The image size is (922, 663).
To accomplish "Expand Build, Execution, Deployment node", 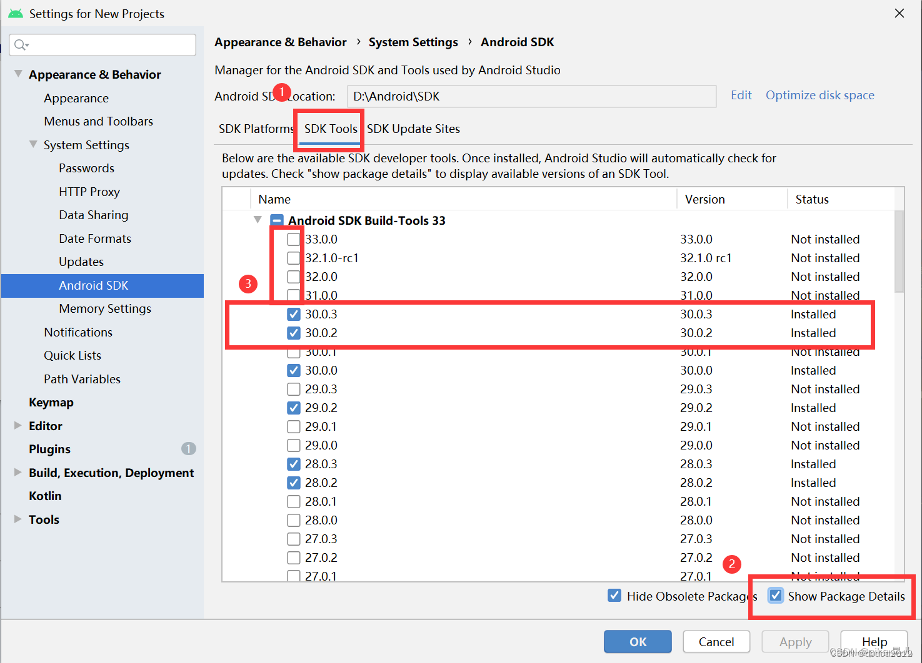I will click(x=18, y=472).
